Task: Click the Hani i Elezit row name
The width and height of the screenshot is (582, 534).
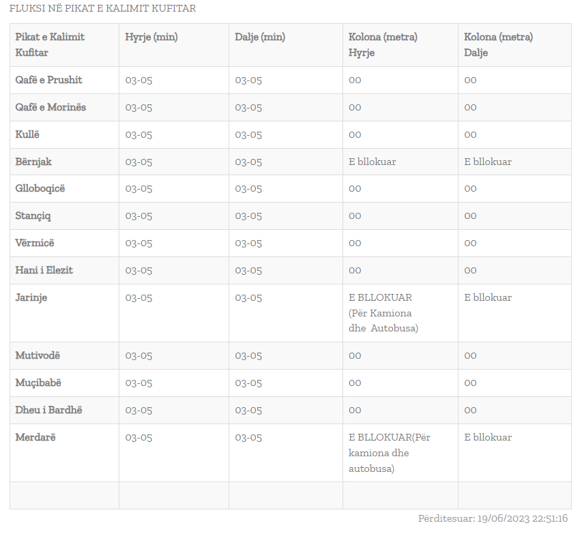Action: pyautogui.click(x=44, y=270)
